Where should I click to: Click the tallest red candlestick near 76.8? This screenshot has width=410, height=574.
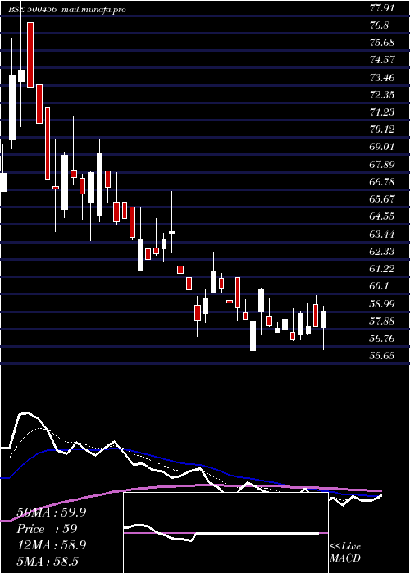point(30,55)
